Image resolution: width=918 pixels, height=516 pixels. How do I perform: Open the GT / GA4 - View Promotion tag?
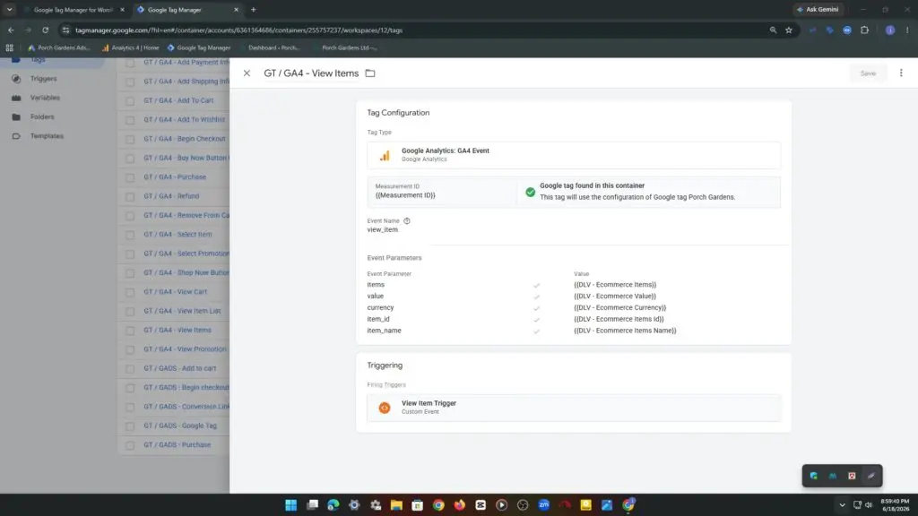pos(185,349)
